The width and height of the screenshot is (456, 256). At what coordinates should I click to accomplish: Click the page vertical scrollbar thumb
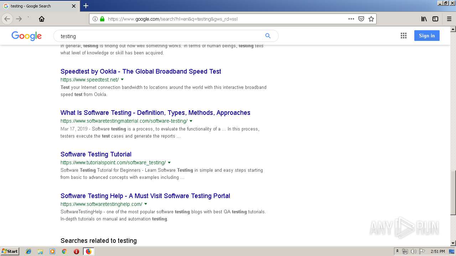point(453,193)
